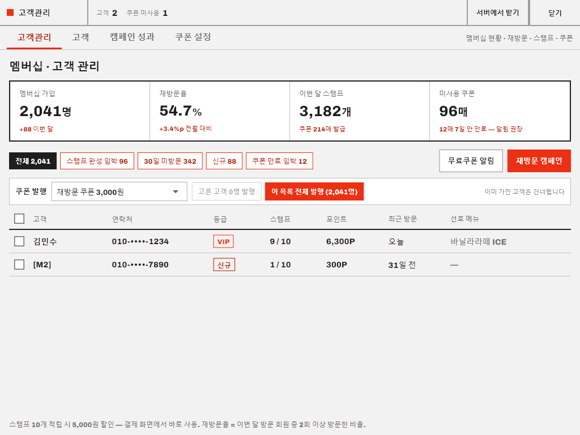Click the 재방문율 54.7% stat card
Image resolution: width=580 pixels, height=435 pixels.
(x=220, y=111)
